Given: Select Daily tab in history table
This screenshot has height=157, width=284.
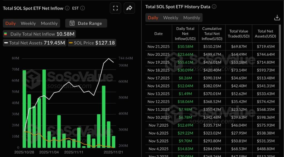Looking at the screenshot, I should pyautogui.click(x=153, y=18).
